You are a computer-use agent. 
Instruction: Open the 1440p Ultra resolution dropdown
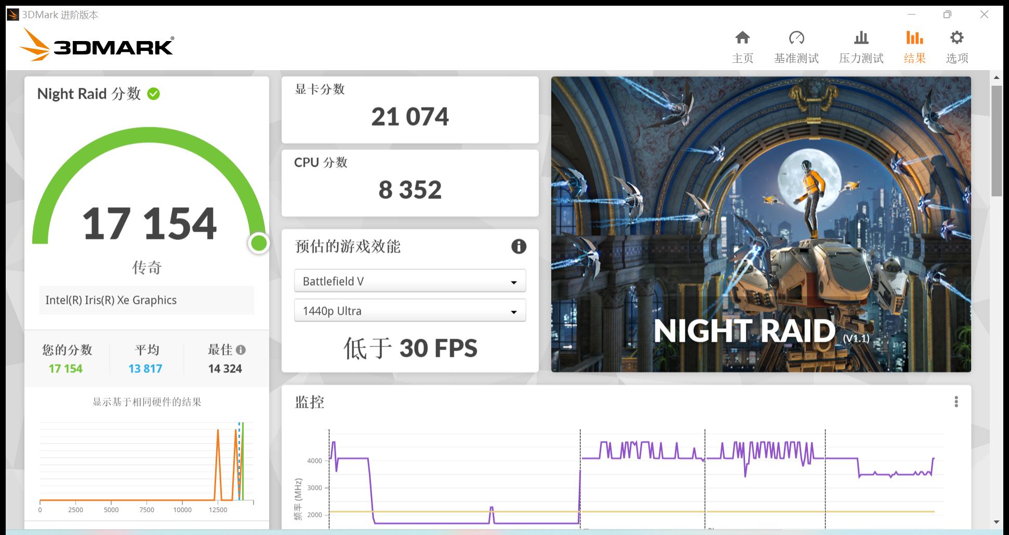click(410, 311)
